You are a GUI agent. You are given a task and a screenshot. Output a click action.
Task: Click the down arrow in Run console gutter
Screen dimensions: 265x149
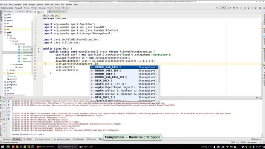[8, 105]
